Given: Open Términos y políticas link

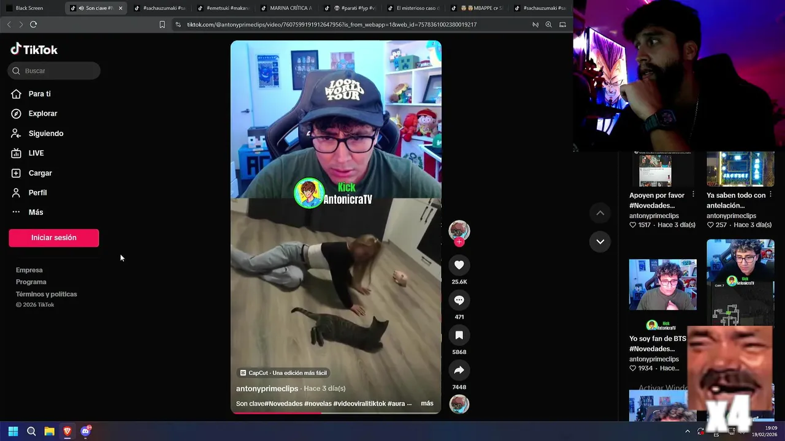Looking at the screenshot, I should tap(47, 294).
